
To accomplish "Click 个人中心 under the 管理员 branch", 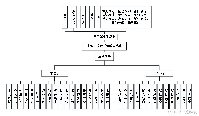I will click(15, 96).
